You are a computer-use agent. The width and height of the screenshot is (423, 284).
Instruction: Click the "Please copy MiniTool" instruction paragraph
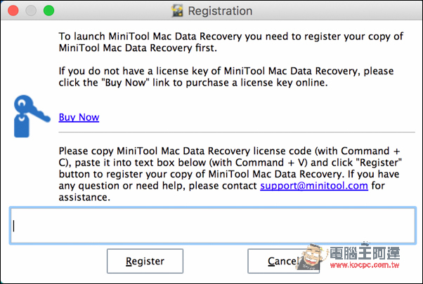pyautogui.click(x=230, y=174)
